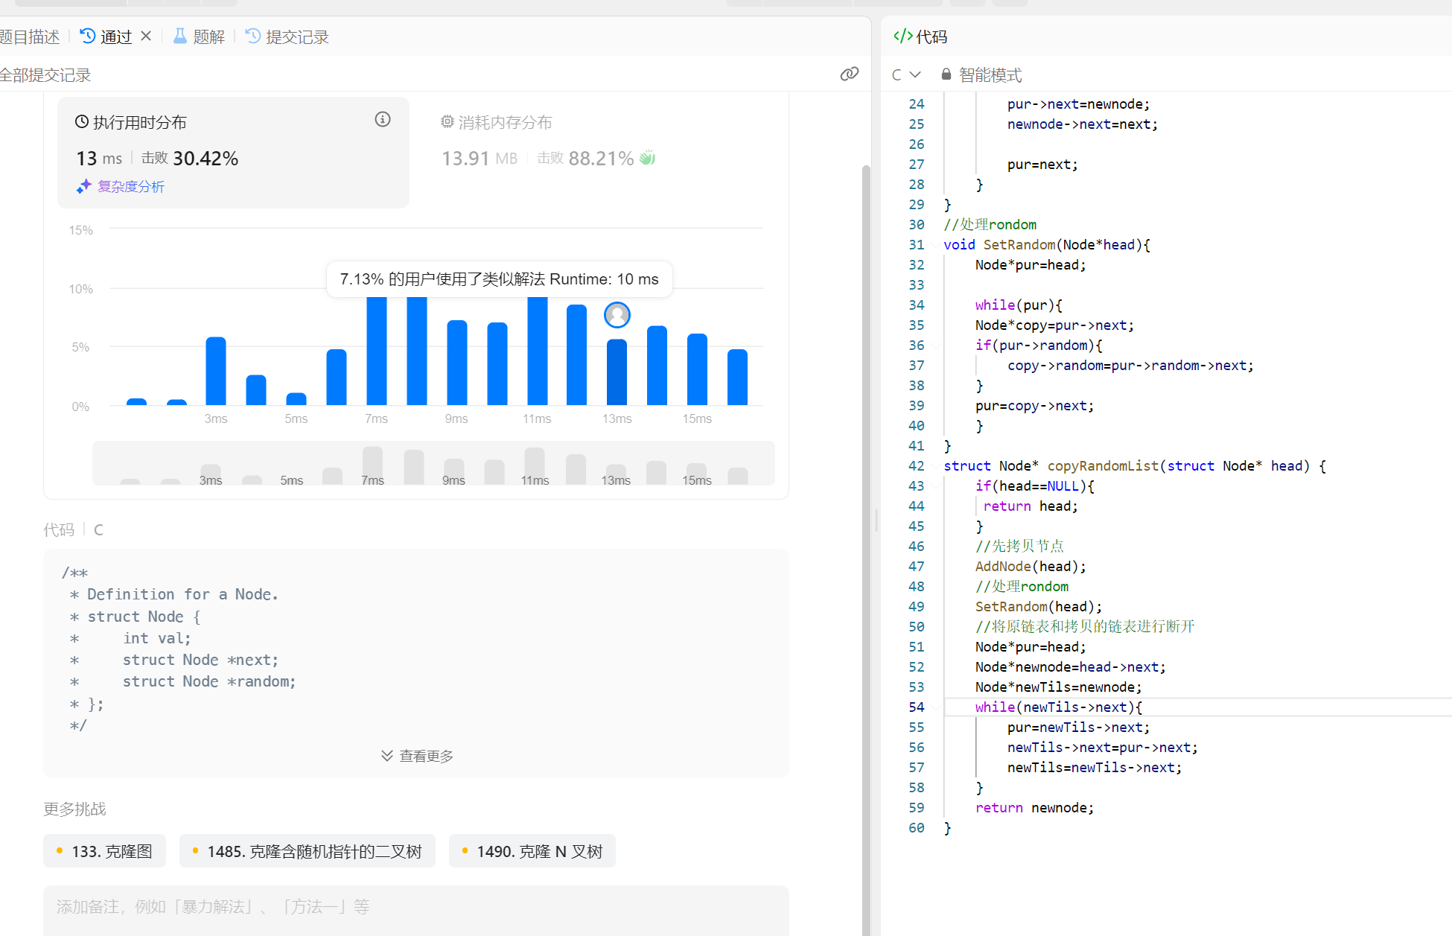The height and width of the screenshot is (936, 1452).
Task: Click the sparkle icon for complexity analysis
Action: tap(83, 186)
